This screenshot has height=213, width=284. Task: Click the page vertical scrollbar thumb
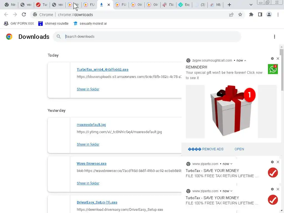pos(282,70)
